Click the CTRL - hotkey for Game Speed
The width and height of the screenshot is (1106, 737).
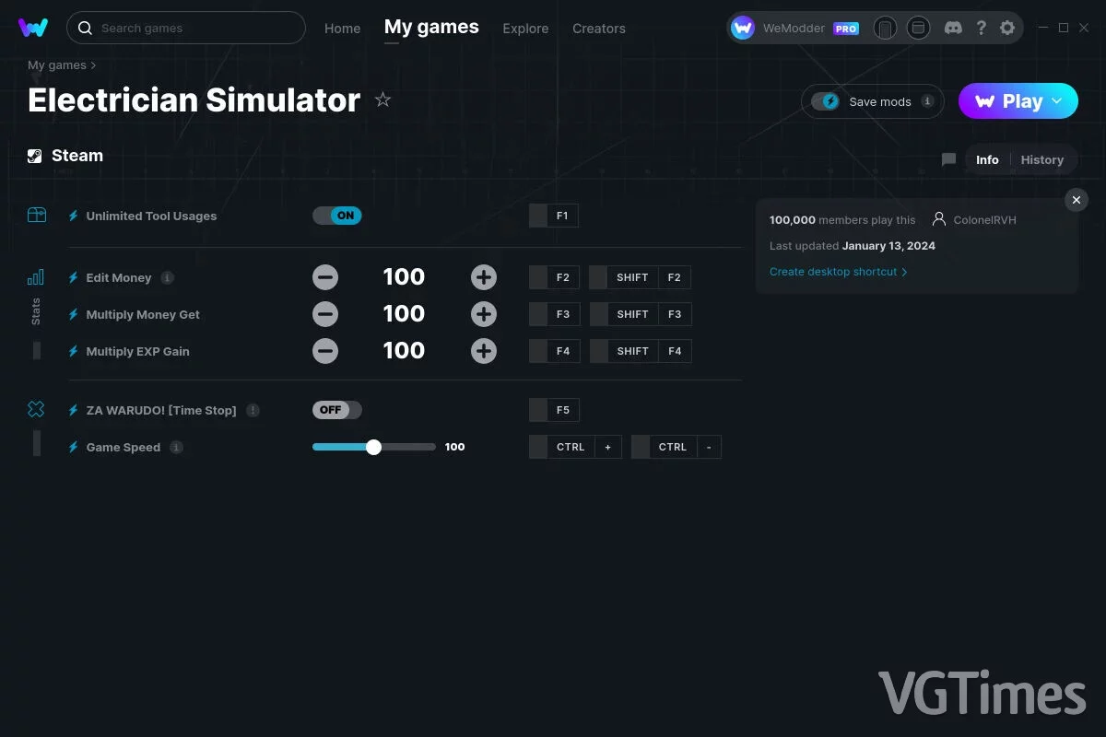pos(677,447)
